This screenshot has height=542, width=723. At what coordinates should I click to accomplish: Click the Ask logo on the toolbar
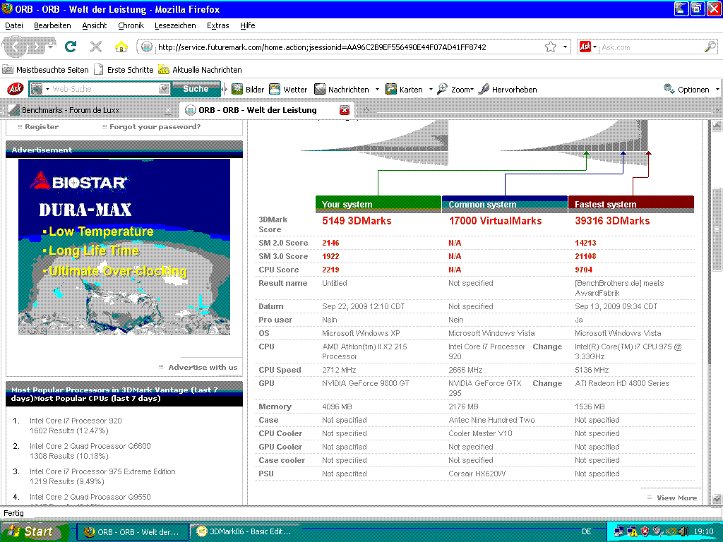pyautogui.click(x=16, y=88)
